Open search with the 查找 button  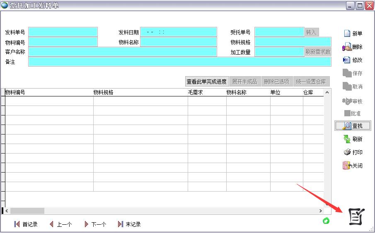pyautogui.click(x=353, y=126)
